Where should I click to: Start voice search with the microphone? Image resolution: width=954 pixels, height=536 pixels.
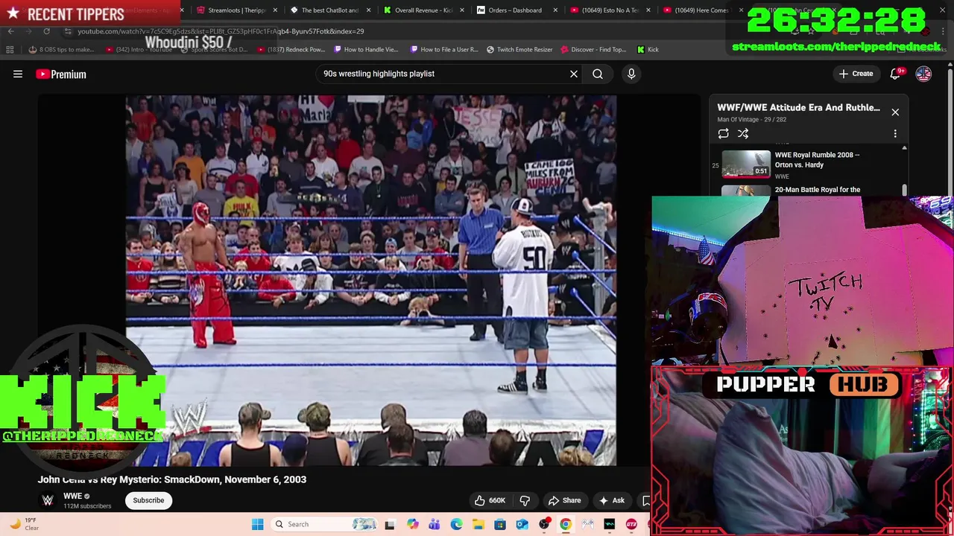click(631, 74)
